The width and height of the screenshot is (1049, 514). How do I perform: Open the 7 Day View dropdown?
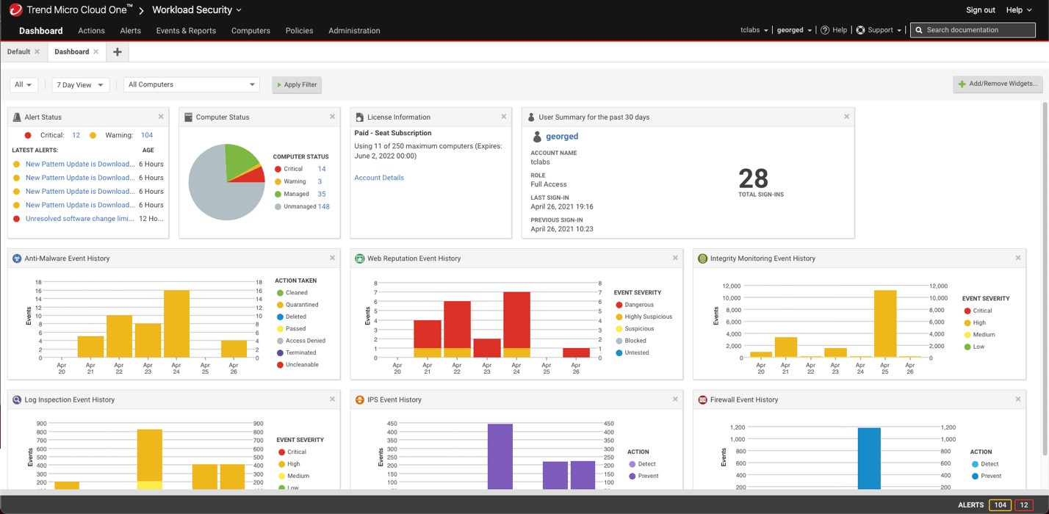80,84
